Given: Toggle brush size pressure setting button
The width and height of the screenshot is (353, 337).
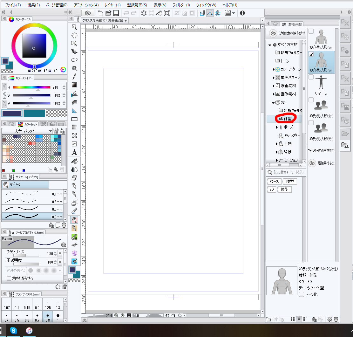Looking at the screenshot, I should click(x=60, y=253).
